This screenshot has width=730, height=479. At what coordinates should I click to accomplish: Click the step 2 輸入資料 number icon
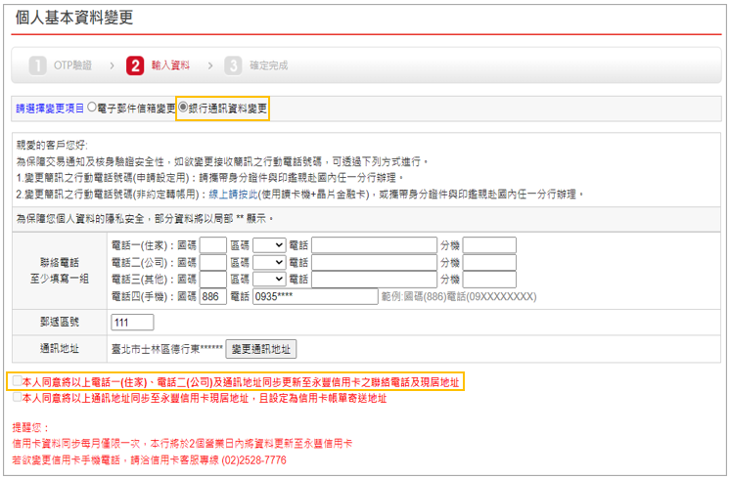coord(135,65)
